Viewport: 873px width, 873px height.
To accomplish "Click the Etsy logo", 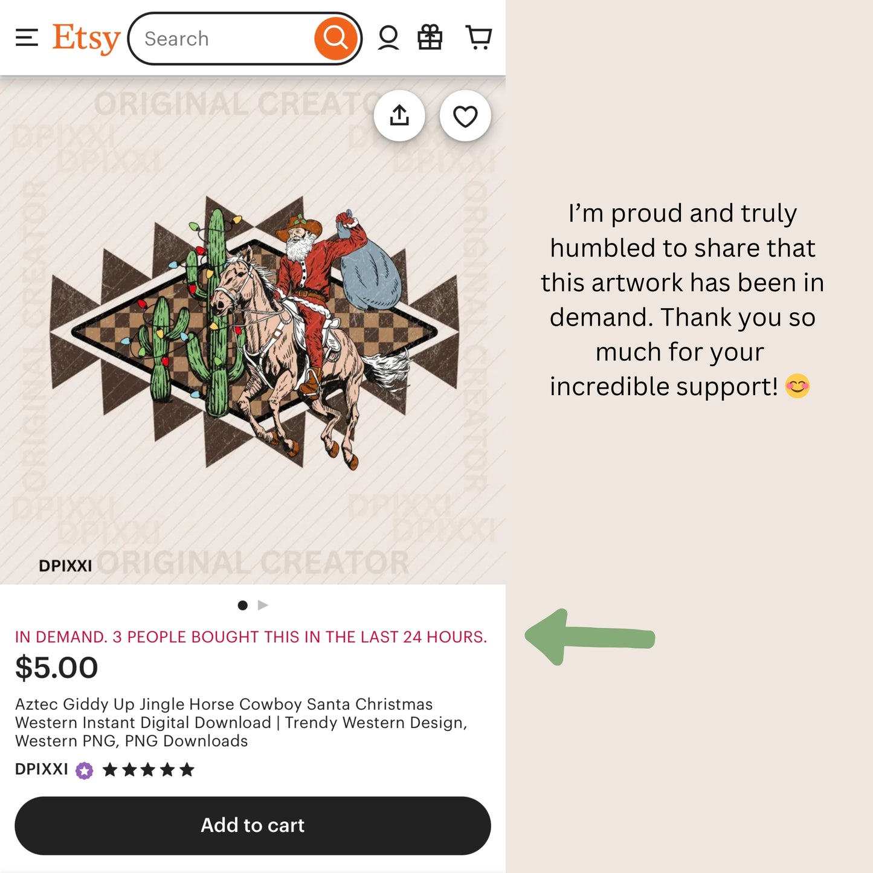I will pyautogui.click(x=86, y=38).
